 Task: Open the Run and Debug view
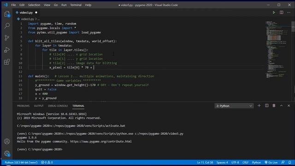[7, 50]
